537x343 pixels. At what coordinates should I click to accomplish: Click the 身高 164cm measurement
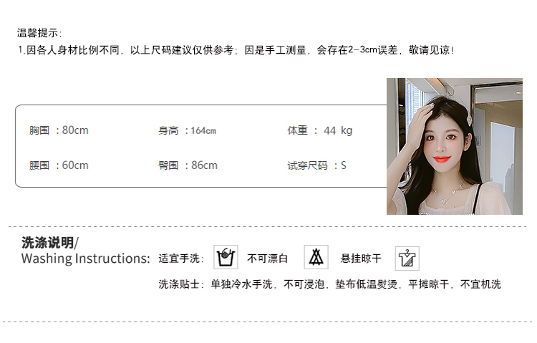[x=187, y=130]
